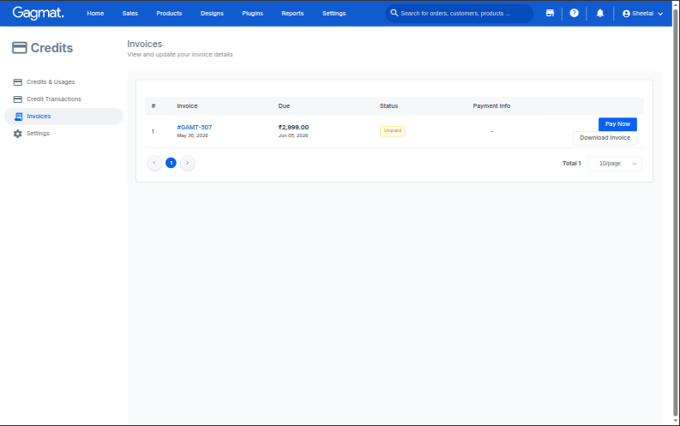Open the Home menu
Viewport: 680px width, 426px height.
pyautogui.click(x=95, y=14)
